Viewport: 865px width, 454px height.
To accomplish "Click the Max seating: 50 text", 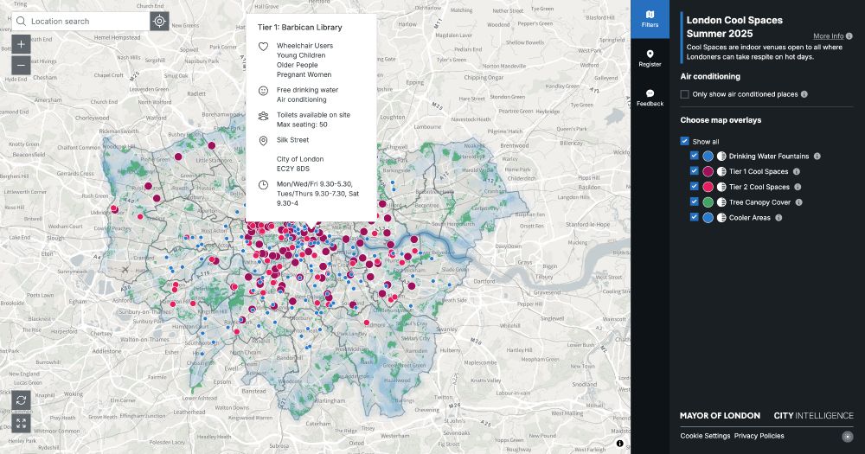I will pyautogui.click(x=302, y=125).
